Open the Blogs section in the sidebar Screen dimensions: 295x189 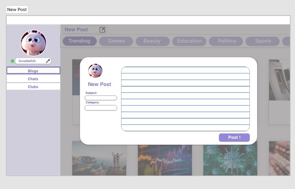tap(33, 71)
